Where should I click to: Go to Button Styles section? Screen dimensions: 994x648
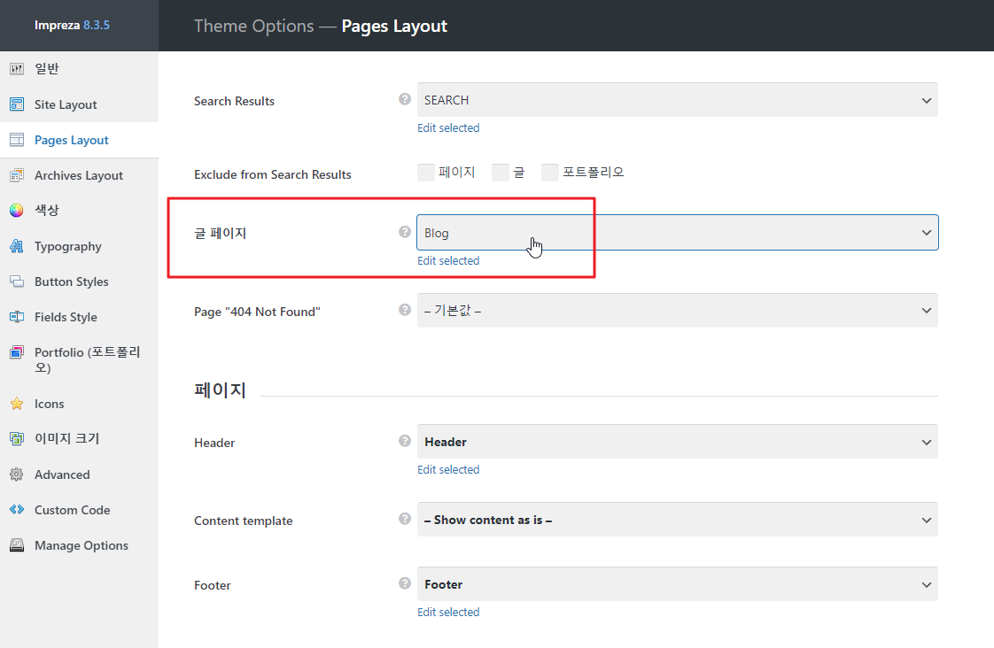click(x=79, y=282)
